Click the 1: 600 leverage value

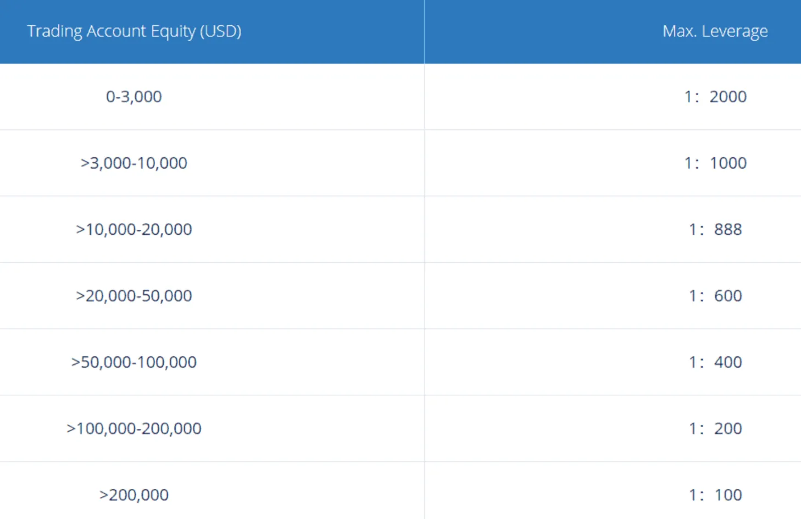(715, 296)
